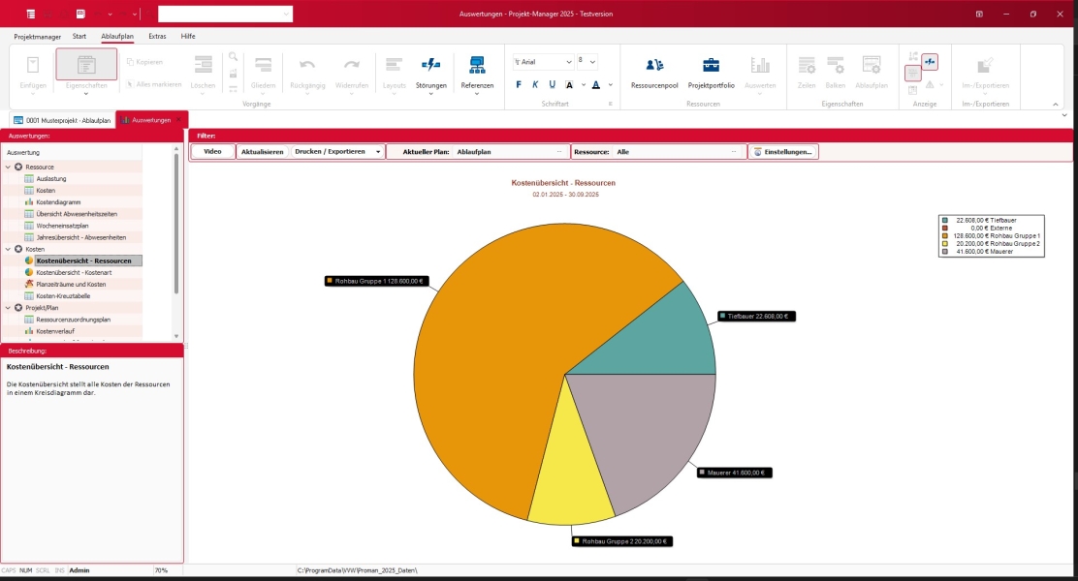Collapse the Kosten tree group
This screenshot has height=581, width=1078.
click(x=9, y=249)
